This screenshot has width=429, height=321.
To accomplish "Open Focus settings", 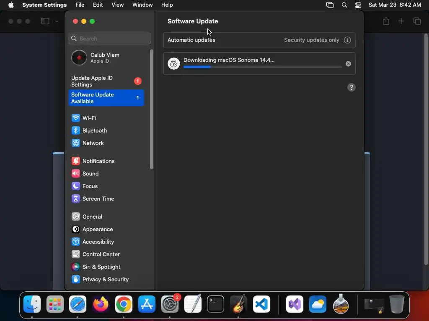I will pyautogui.click(x=106, y=186).
